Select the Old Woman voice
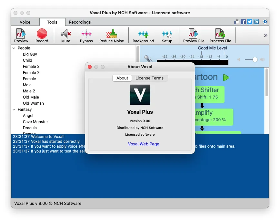 [x=33, y=103]
